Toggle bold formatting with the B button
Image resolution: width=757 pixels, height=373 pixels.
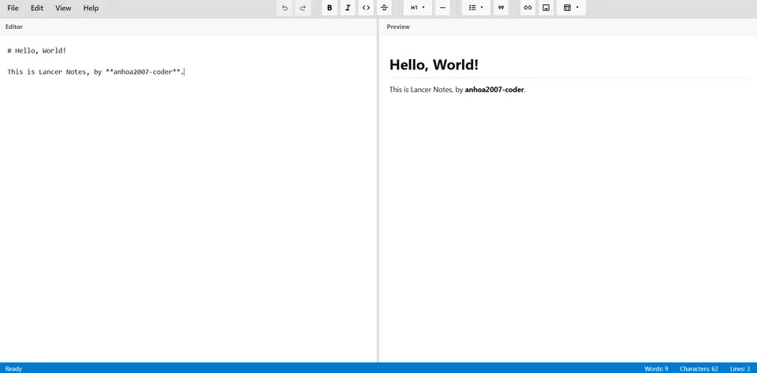(x=330, y=8)
